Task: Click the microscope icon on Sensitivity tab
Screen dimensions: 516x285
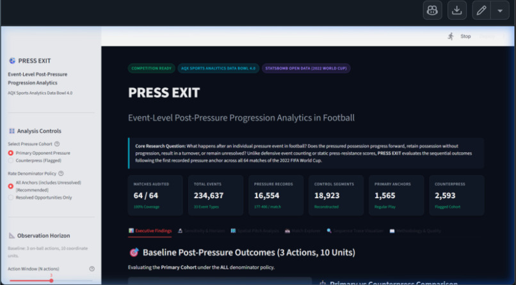Action: pyautogui.click(x=181, y=231)
